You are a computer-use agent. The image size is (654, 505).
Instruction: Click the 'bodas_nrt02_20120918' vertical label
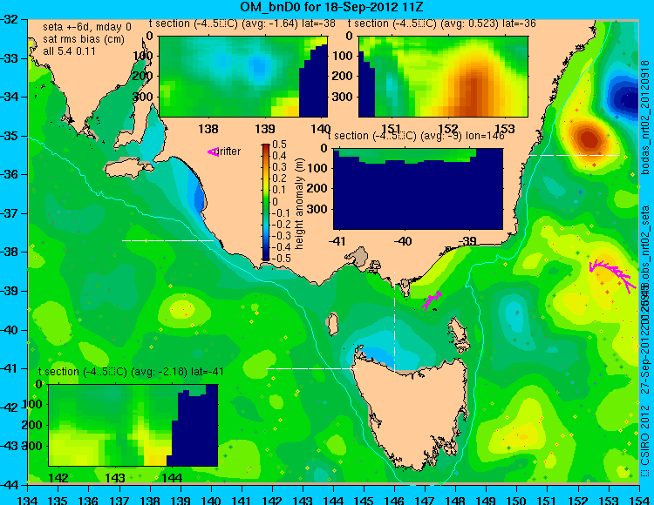(x=645, y=118)
